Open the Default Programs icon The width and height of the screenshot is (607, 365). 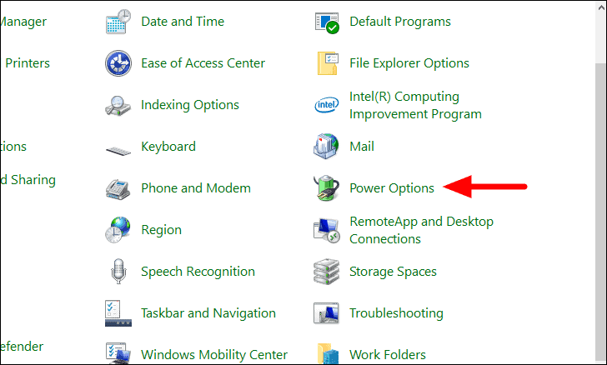click(327, 22)
